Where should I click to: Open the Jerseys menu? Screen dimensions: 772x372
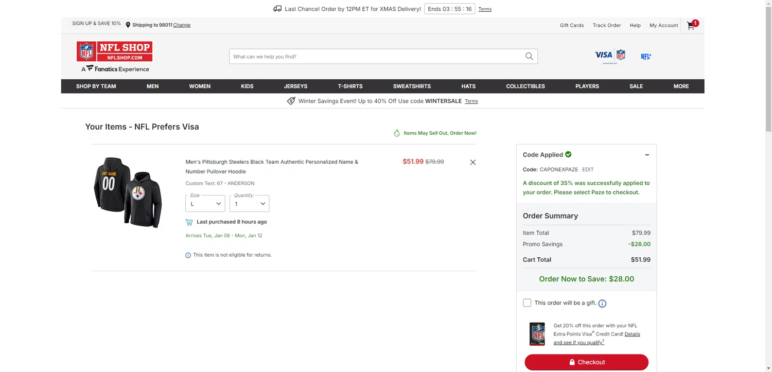(x=295, y=86)
